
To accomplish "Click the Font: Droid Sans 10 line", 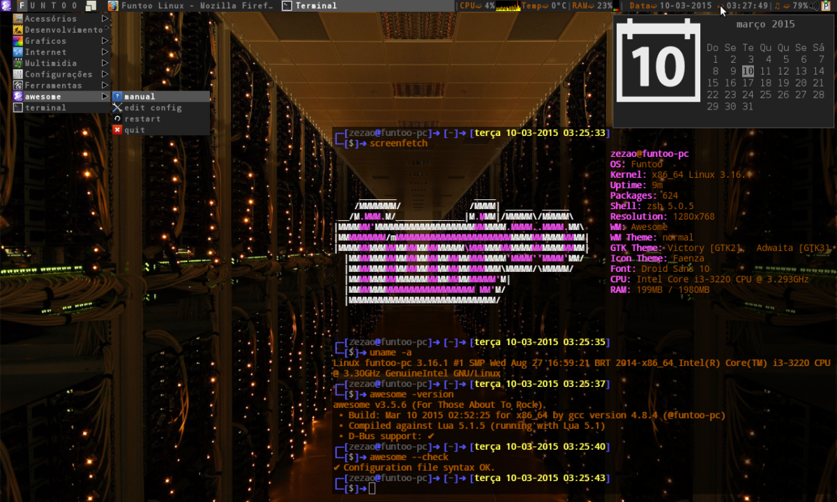I will click(x=659, y=269).
